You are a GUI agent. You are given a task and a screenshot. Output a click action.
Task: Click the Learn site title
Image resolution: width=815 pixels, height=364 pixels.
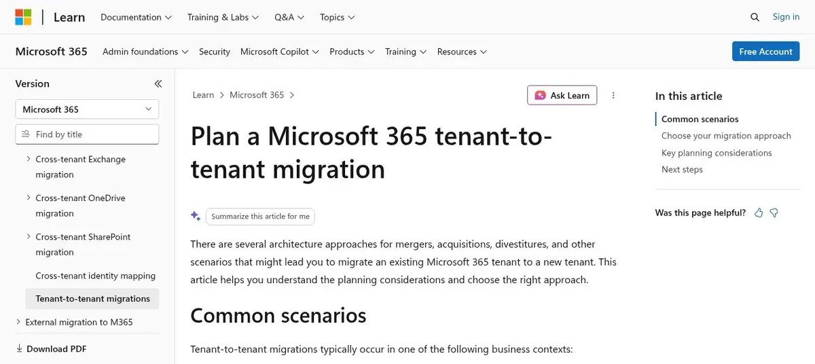[69, 17]
